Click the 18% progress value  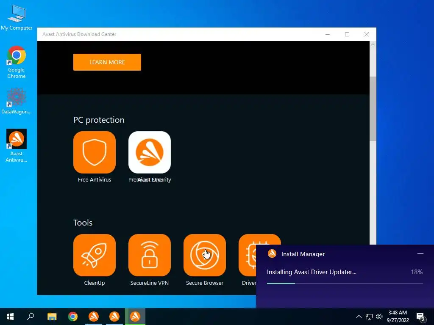(417, 272)
